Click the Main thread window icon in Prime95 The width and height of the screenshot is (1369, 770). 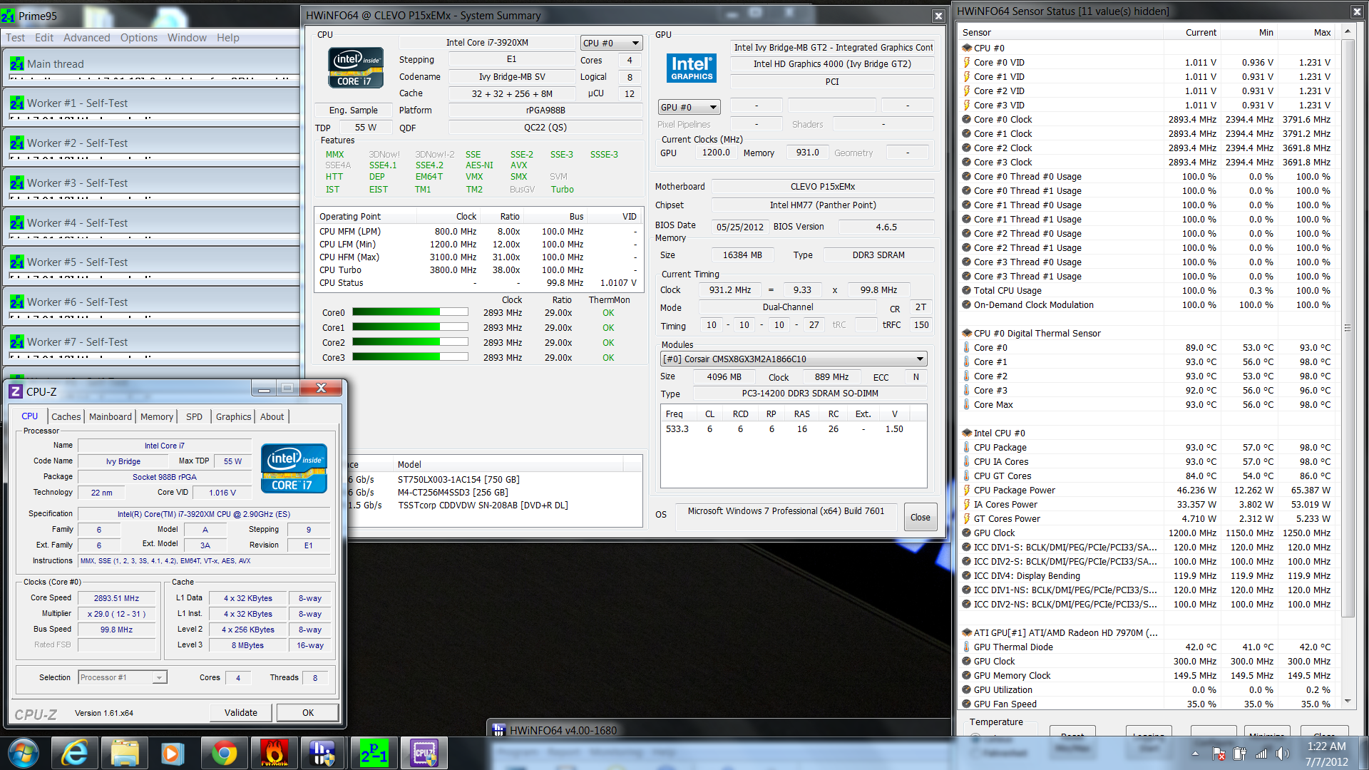coord(17,64)
